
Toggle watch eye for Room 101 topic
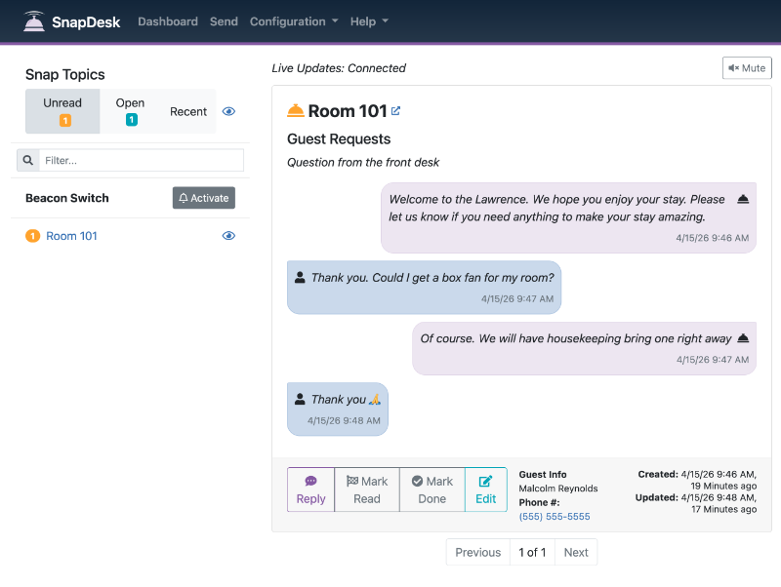point(228,236)
